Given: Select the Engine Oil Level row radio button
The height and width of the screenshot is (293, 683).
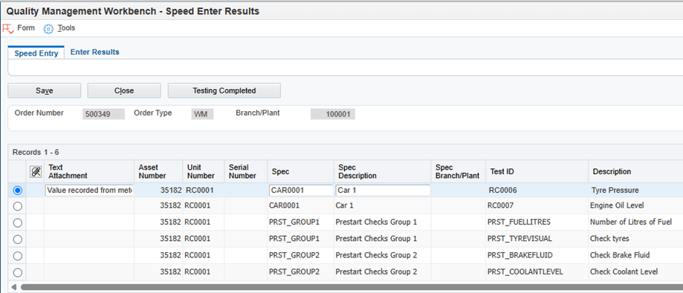Looking at the screenshot, I should click(17, 206).
